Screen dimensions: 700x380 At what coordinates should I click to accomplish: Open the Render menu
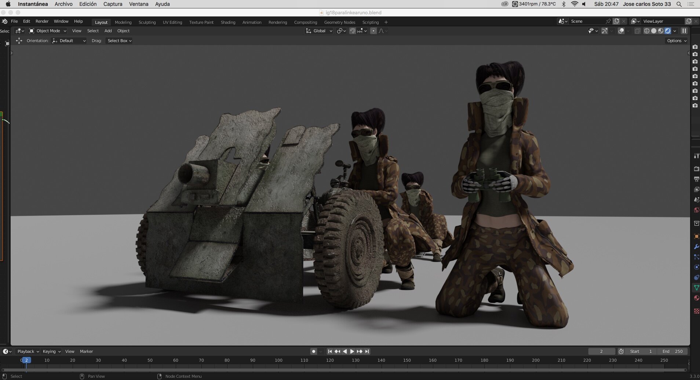point(42,21)
